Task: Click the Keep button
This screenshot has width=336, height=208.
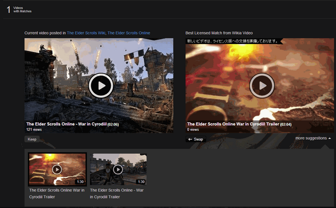Action: pos(32,139)
